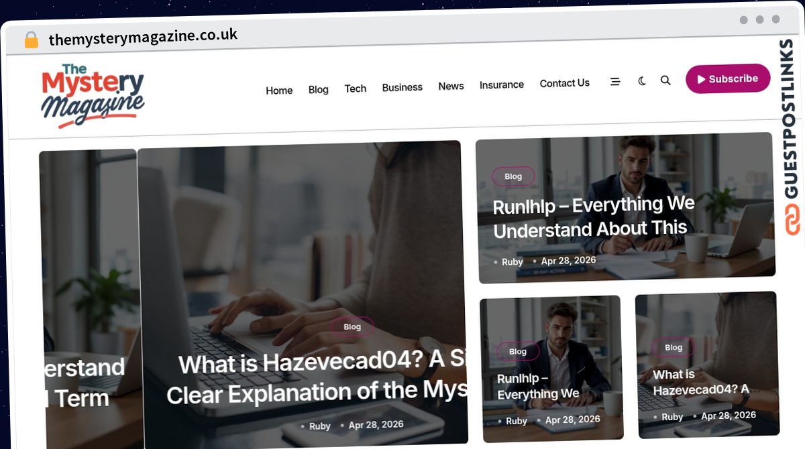Click the Subscribe button

pos(728,78)
